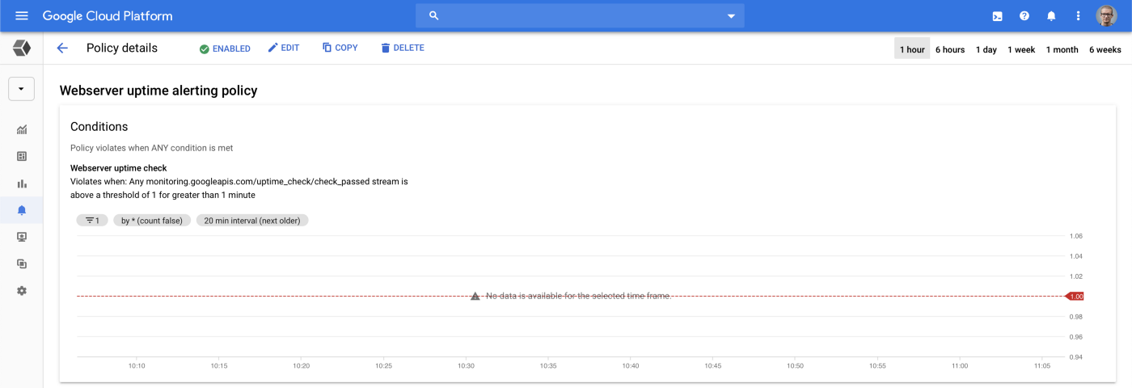This screenshot has height=388, width=1132.
Task: Open the notifications bell in header
Action: tap(1051, 16)
